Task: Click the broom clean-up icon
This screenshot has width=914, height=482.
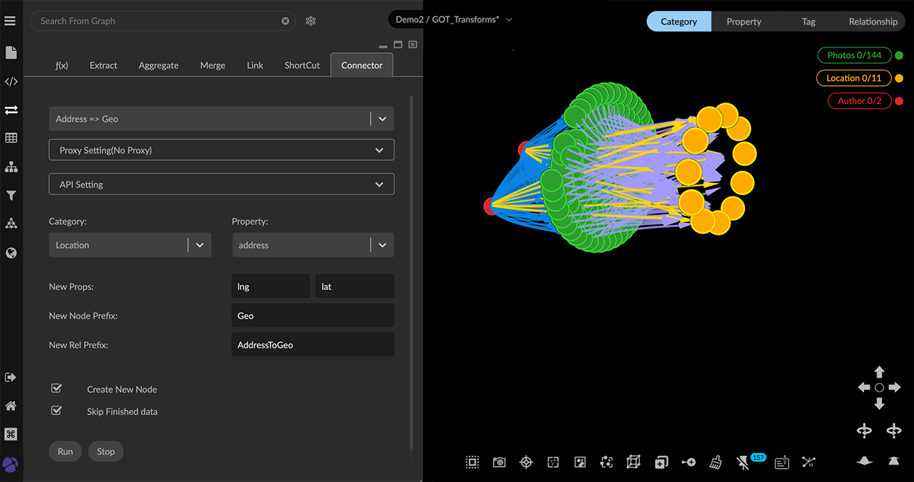Action: (x=716, y=462)
